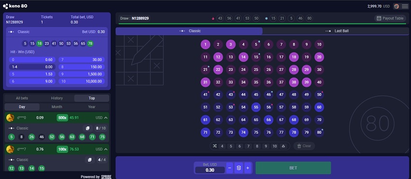Viewport: 411px width, 179px height.
Task: Click the shuffle random pick icon
Action: point(215,146)
